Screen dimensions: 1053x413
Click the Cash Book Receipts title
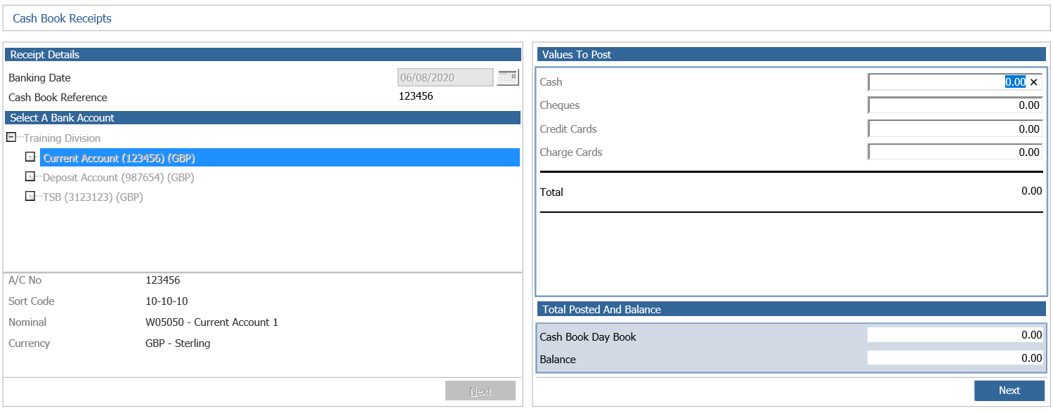62,18
